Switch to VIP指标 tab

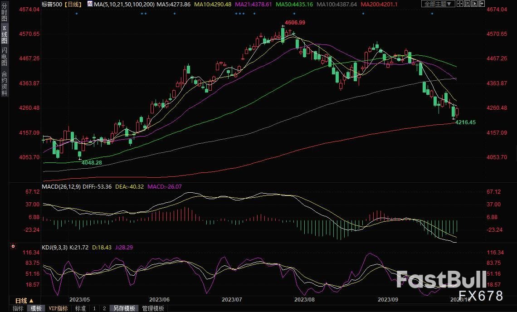[x=58, y=308]
